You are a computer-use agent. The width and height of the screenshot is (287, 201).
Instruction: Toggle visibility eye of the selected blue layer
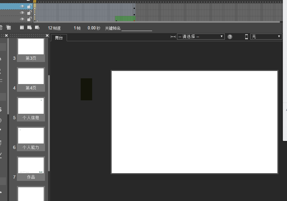point(22,6)
